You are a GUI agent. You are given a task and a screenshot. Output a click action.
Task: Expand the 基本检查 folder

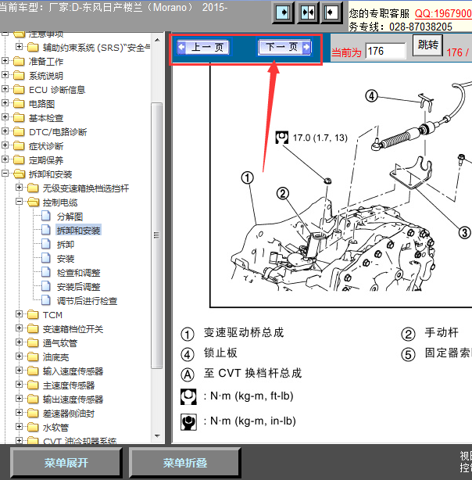[x=5, y=117]
